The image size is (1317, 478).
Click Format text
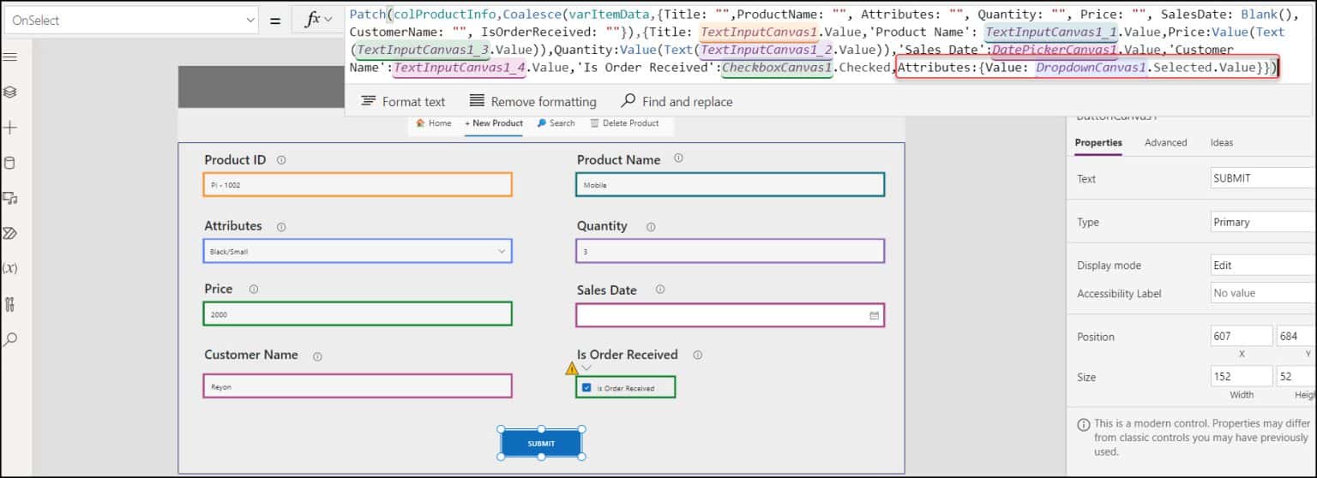tap(403, 101)
